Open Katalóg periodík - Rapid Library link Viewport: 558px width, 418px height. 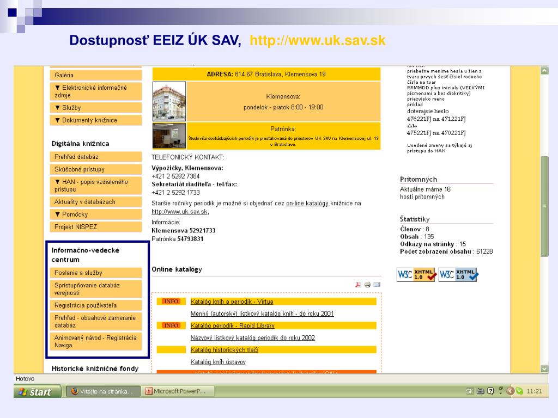[x=232, y=325]
